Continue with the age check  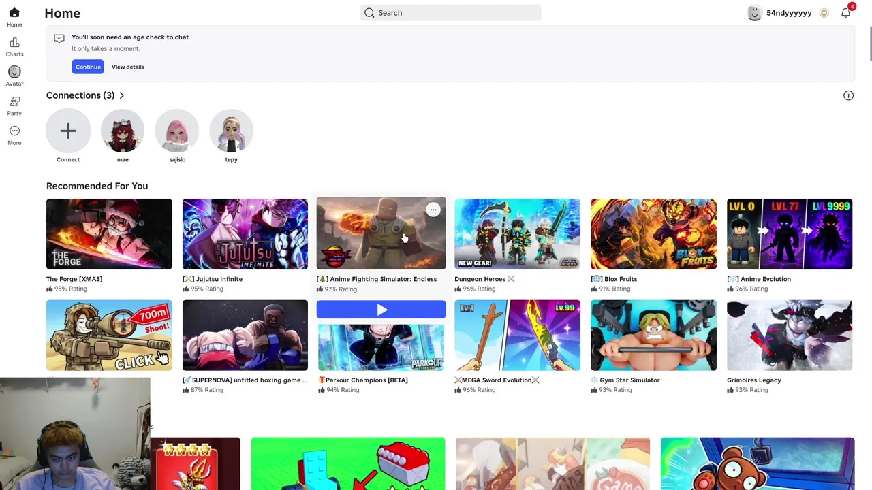click(88, 67)
